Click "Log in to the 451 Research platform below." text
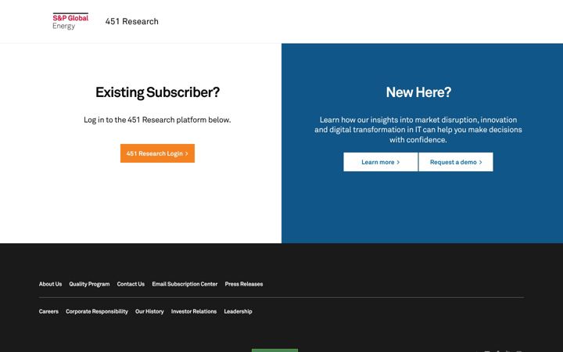This screenshot has width=563, height=352. (157, 120)
